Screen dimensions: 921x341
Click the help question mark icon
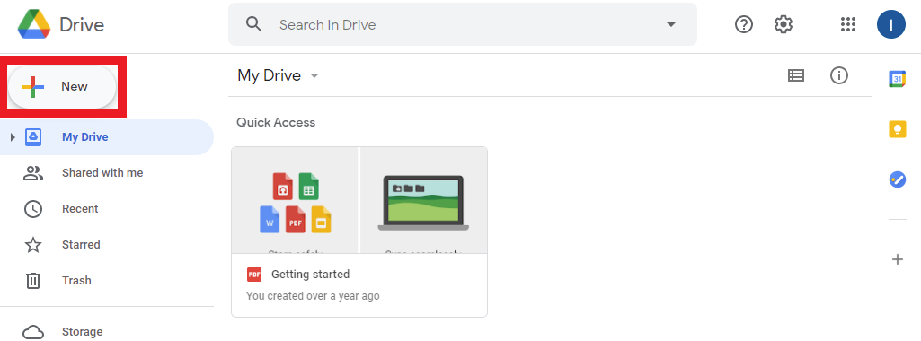click(x=744, y=24)
